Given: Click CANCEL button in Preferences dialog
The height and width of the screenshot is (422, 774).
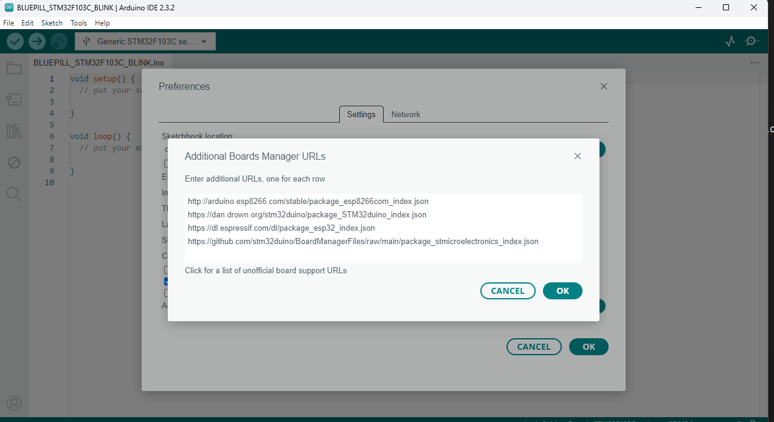Looking at the screenshot, I should tap(534, 347).
